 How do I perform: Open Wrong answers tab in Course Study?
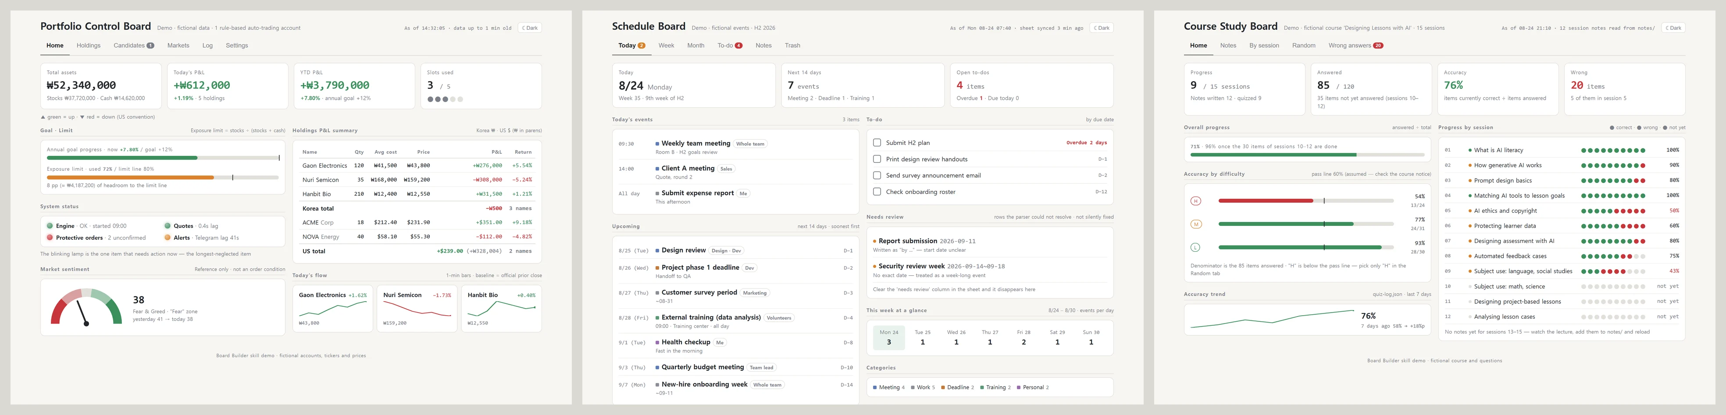[x=1355, y=46]
